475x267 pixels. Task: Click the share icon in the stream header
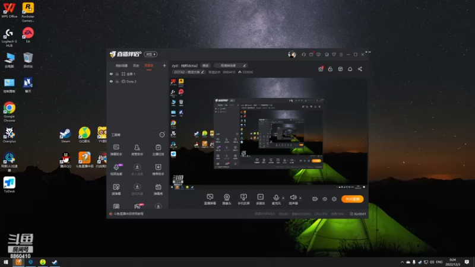point(360,69)
